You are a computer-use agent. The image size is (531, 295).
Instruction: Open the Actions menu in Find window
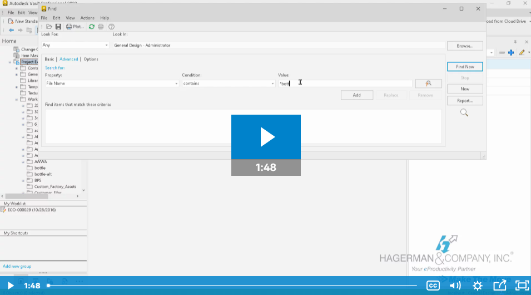click(x=87, y=18)
